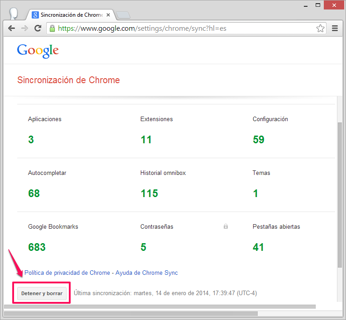Open the Chrome hamburger menu
The image size is (346, 320).
coord(335,28)
